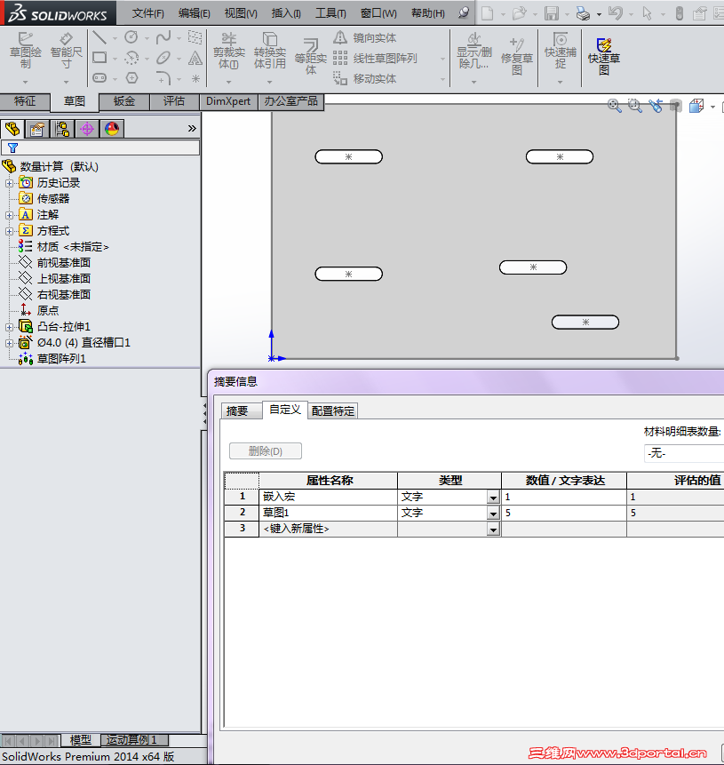This screenshot has height=765, width=724.
Task: Switch to the 运动算例1 bottom tab
Action: 134,740
